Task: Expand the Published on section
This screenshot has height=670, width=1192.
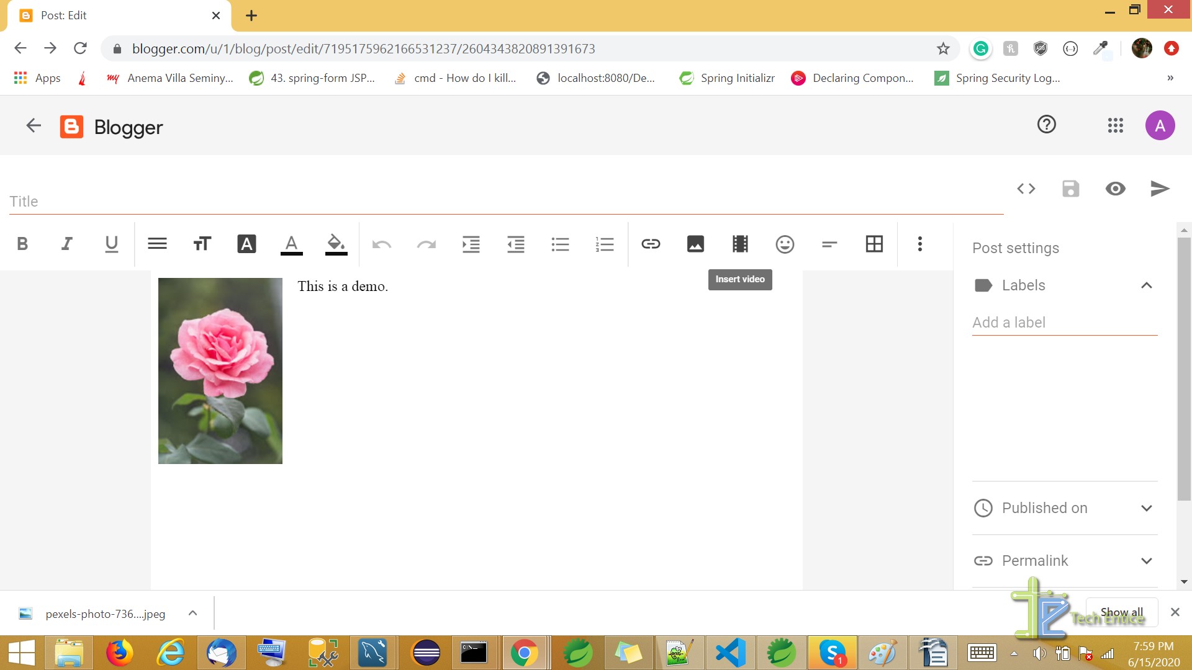Action: click(1145, 507)
